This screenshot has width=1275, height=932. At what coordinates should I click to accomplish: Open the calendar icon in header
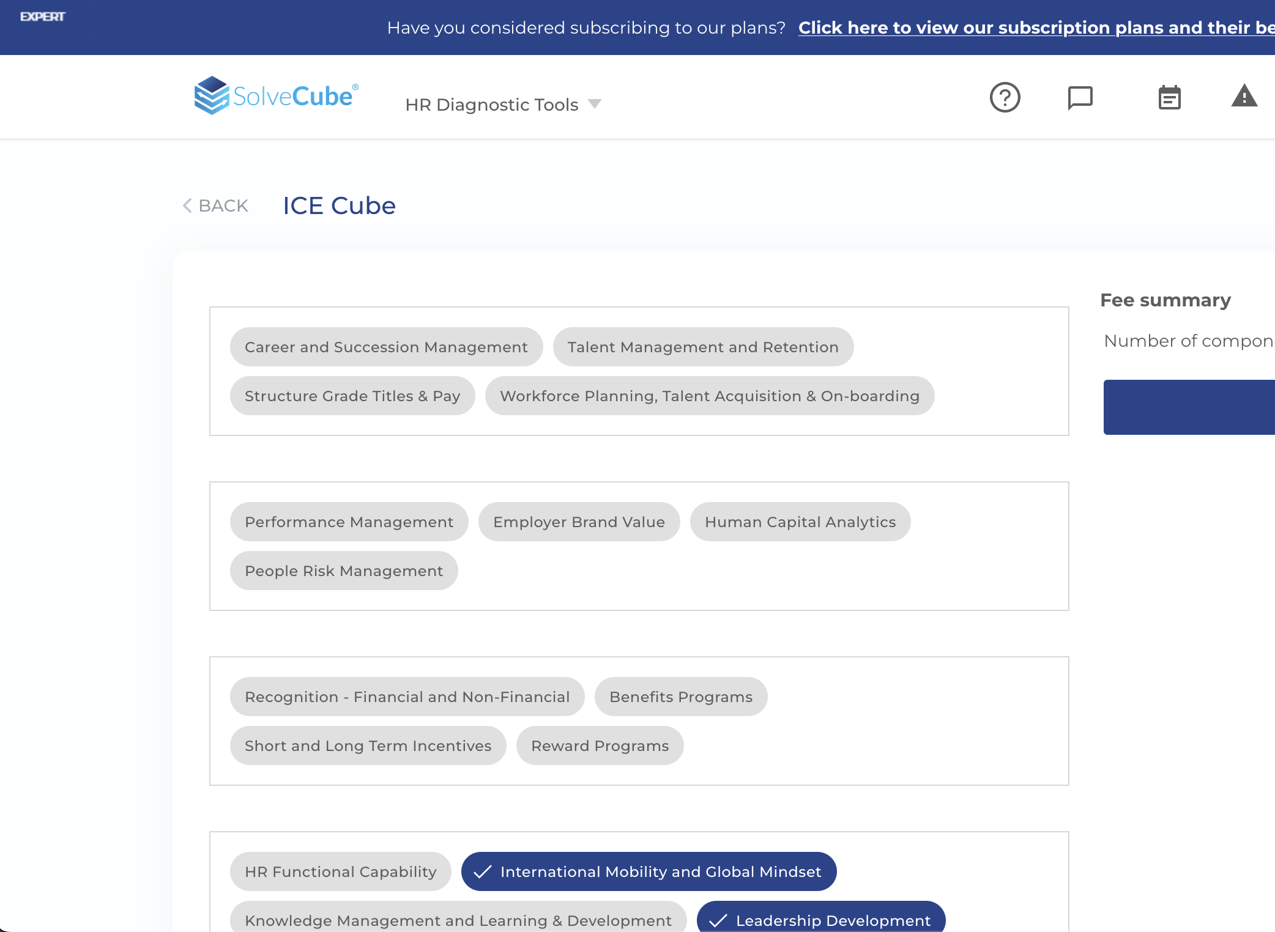(1169, 98)
